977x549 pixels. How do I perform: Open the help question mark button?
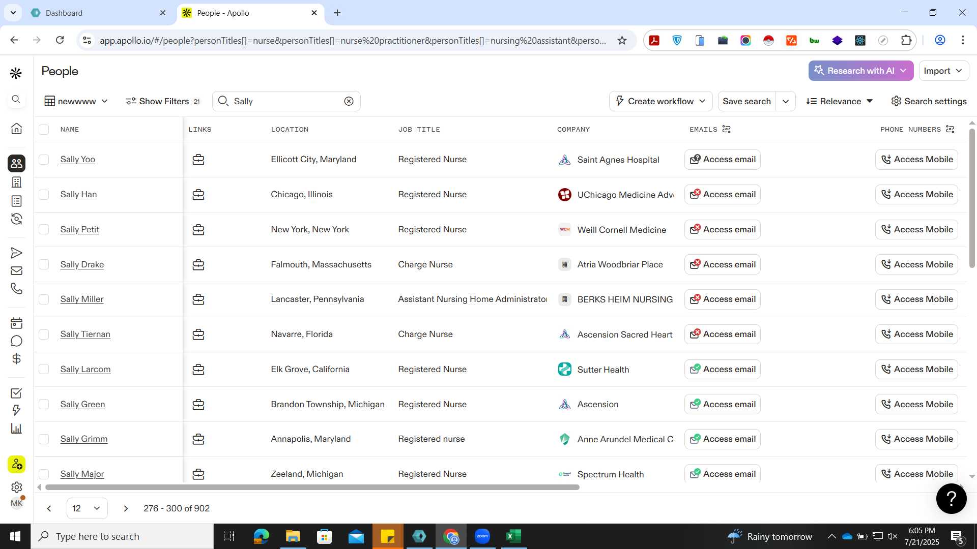951,499
